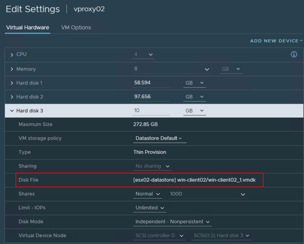Expand Hard disk 2 details
Image resolution: width=304 pixels, height=244 pixels.
pyautogui.click(x=12, y=97)
